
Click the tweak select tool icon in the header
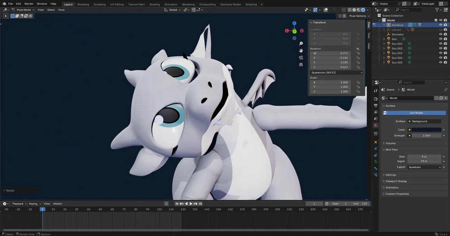click(x=6, y=16)
